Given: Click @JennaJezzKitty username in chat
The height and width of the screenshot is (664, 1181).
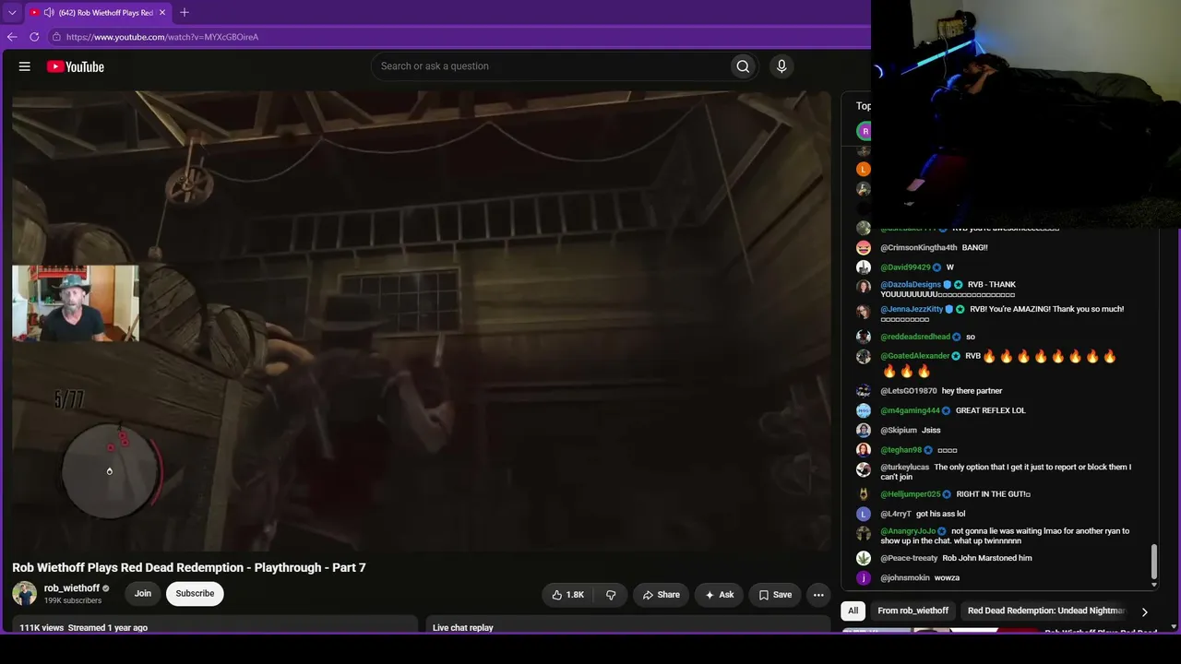Looking at the screenshot, I should pos(912,310).
